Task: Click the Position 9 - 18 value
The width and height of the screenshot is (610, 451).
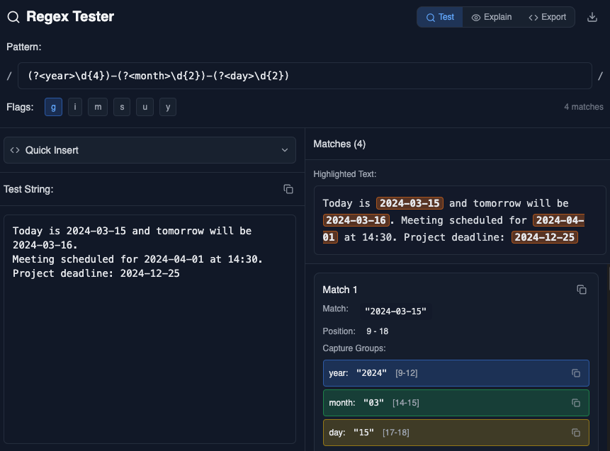Action: click(x=378, y=331)
